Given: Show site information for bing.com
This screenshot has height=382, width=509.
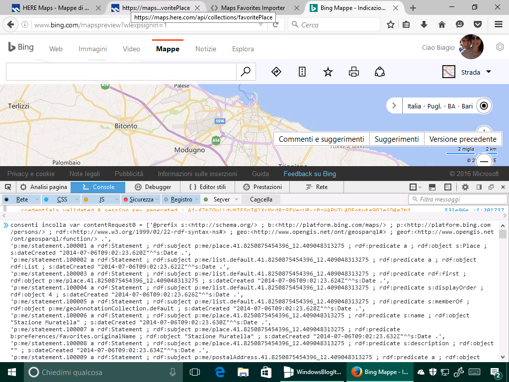Looking at the screenshot, I should 25,25.
